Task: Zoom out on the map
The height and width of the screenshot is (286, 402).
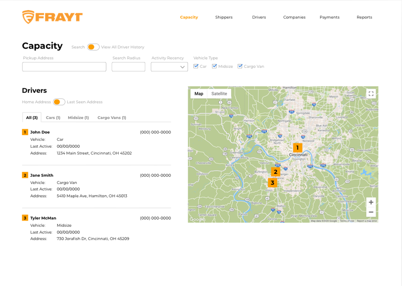Action: pos(371,212)
